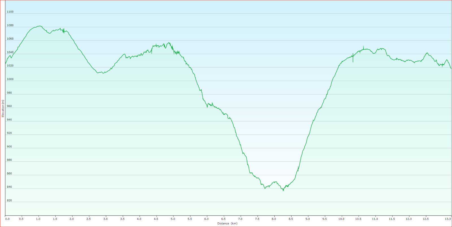
Task: Click the 1.0 distance axis label
Action: (38, 219)
